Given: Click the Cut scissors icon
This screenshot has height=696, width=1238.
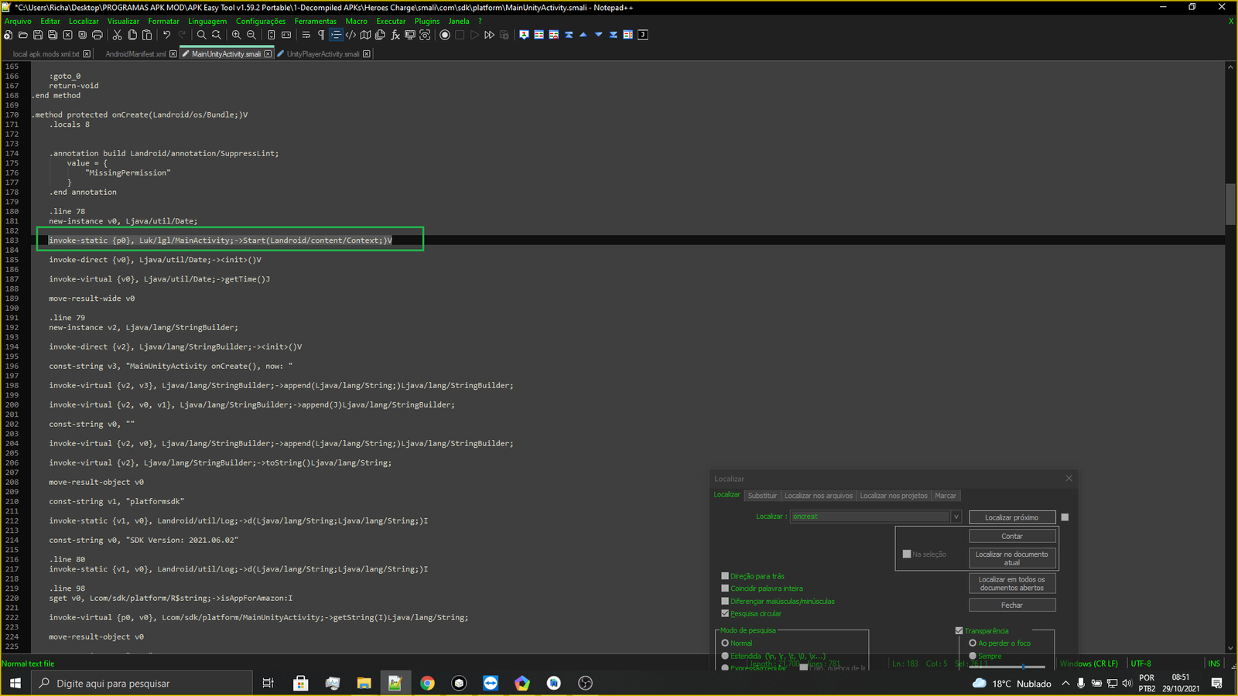Looking at the screenshot, I should pos(118,35).
